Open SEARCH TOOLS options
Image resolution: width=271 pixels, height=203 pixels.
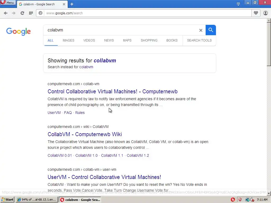pos(199,40)
